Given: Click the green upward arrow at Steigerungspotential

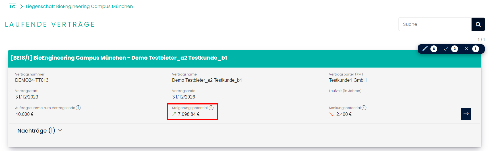Looking at the screenshot, I should tap(174, 114).
